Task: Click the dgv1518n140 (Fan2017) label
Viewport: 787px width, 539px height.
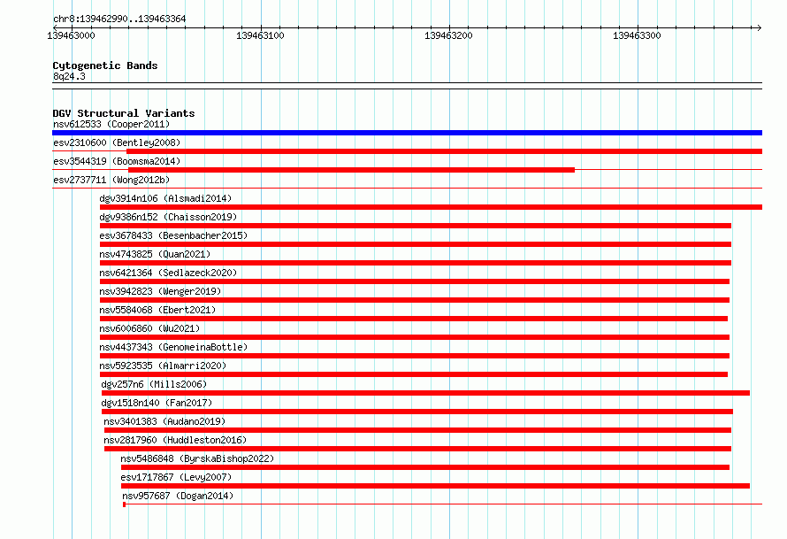Action: click(x=157, y=403)
